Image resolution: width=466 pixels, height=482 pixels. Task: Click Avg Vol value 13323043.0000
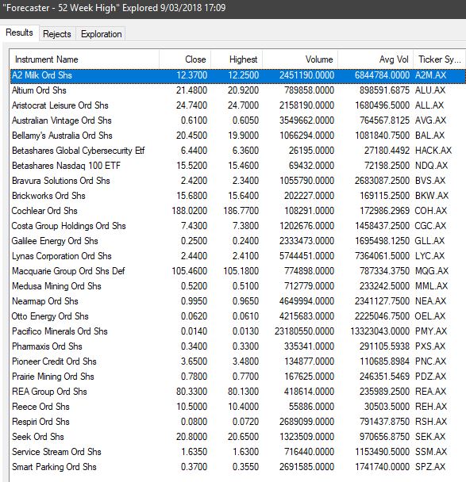click(x=380, y=331)
